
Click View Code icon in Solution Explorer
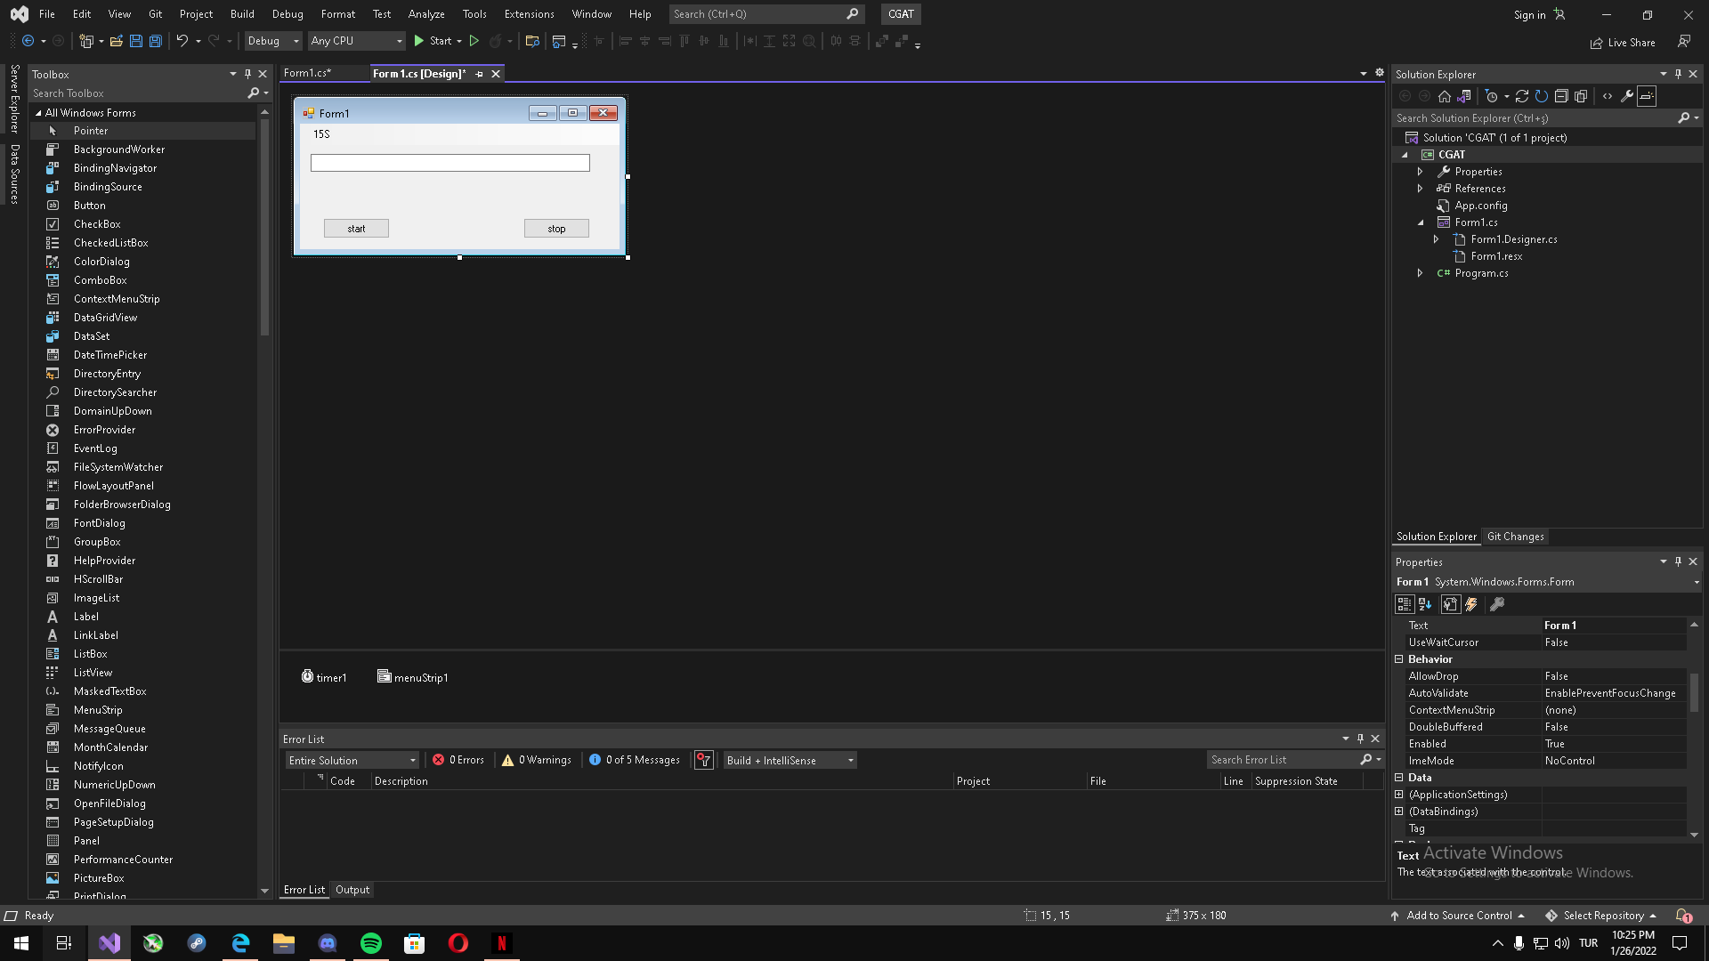[x=1608, y=96]
